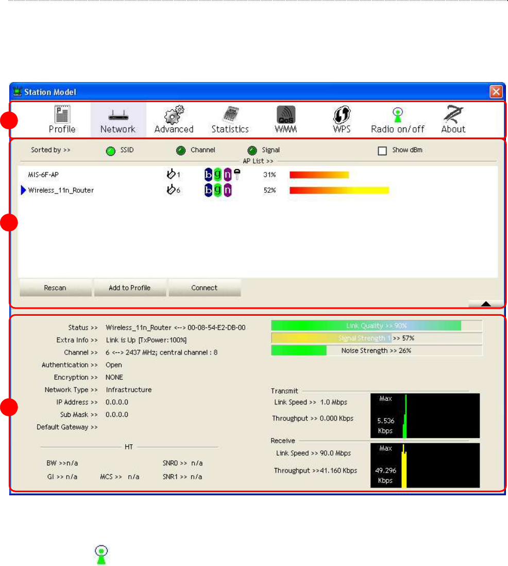The height and width of the screenshot is (566, 508).
Task: Click the security key icon on MIS-6F-AP
Action: pos(237,174)
